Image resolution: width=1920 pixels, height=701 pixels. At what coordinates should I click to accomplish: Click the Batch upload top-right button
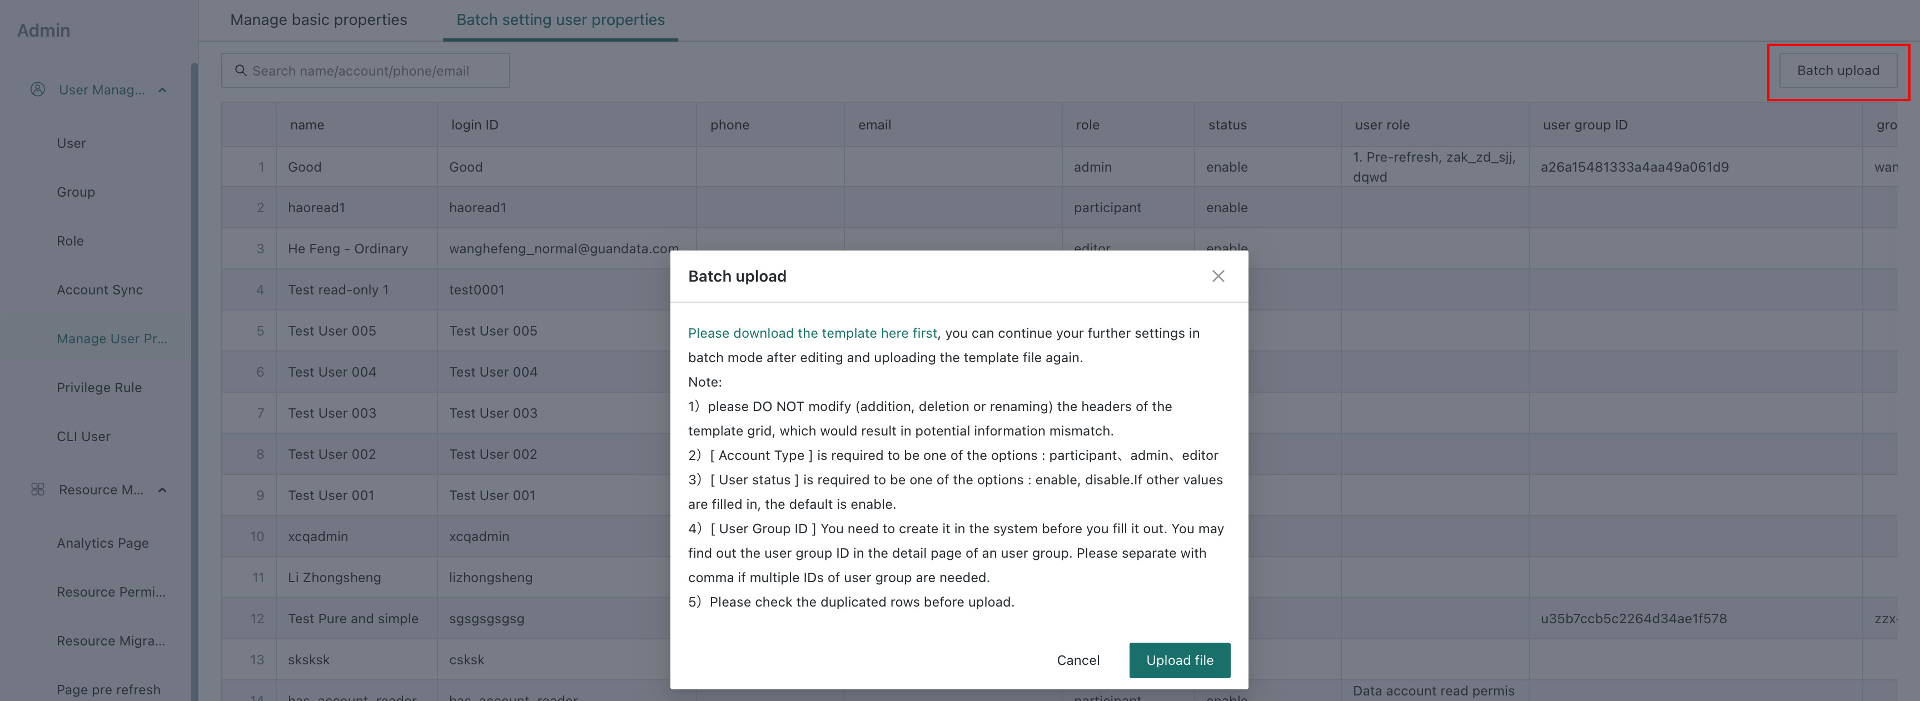coord(1837,71)
